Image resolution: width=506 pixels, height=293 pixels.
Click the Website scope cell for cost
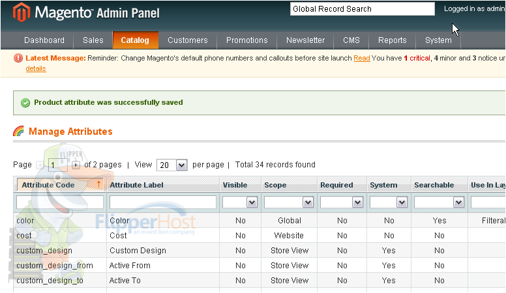[x=289, y=236]
